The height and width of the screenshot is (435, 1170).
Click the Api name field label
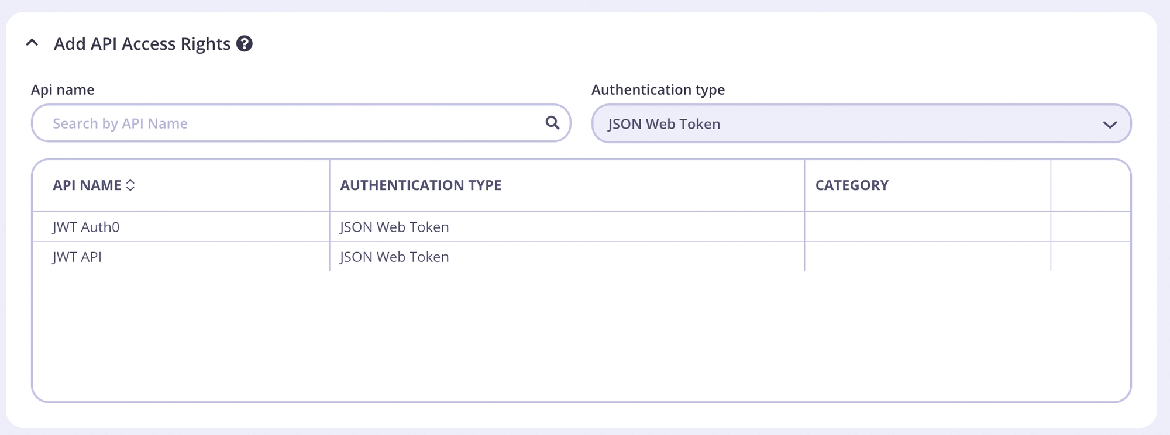(x=63, y=89)
